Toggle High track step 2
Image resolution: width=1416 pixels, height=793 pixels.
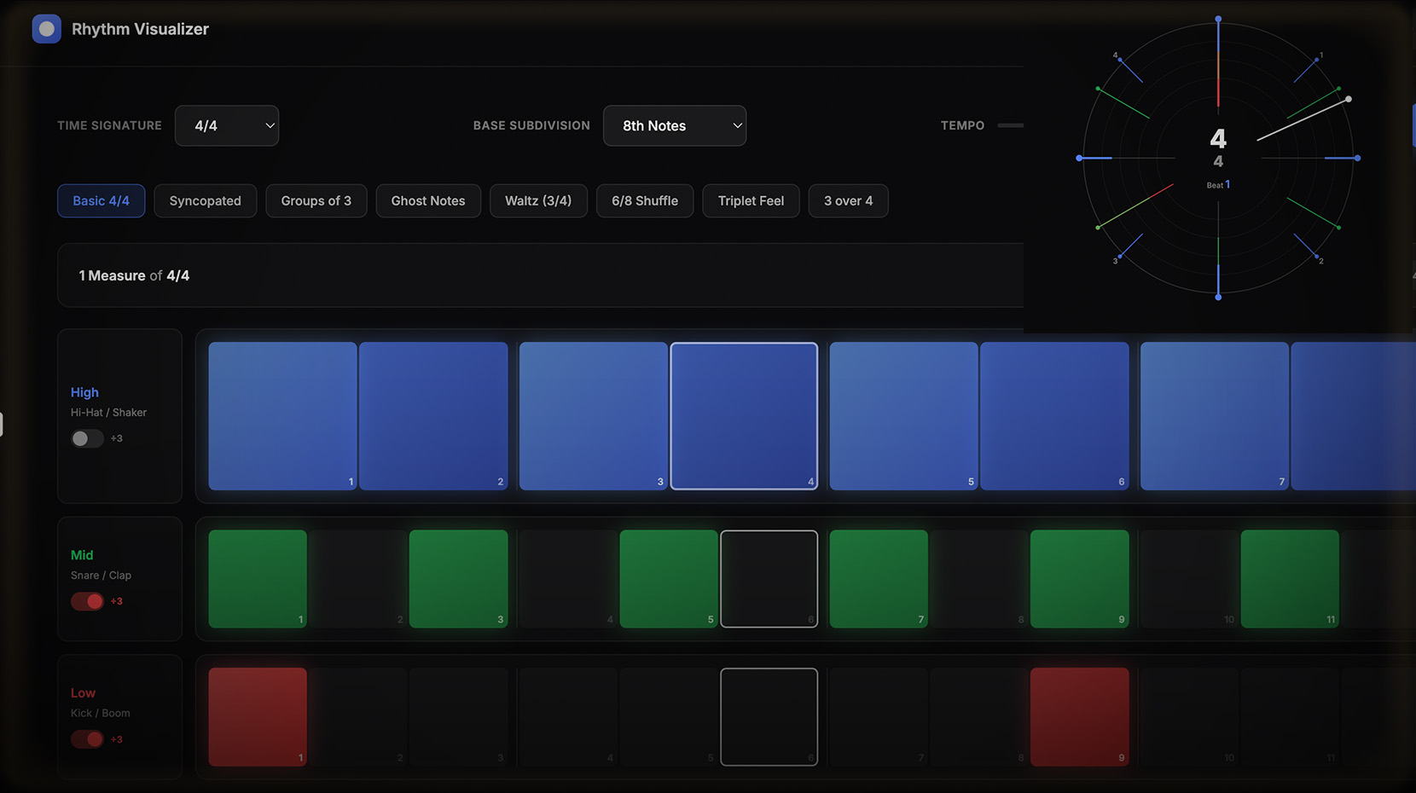coord(433,416)
